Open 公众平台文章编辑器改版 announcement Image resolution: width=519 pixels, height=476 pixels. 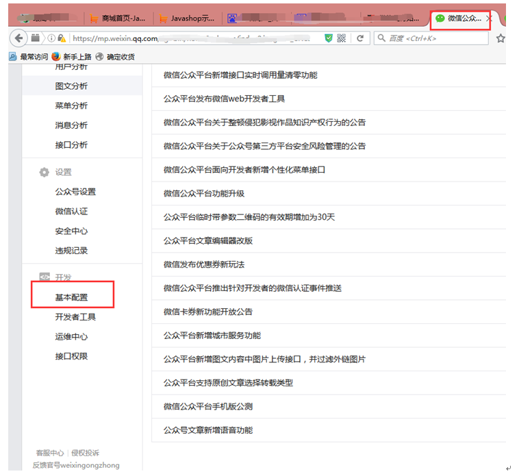[x=208, y=240]
